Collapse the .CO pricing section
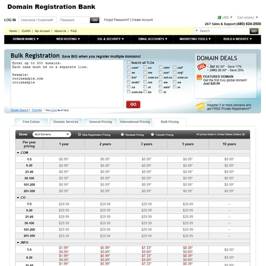The height and width of the screenshot is (266, 266). [18, 198]
